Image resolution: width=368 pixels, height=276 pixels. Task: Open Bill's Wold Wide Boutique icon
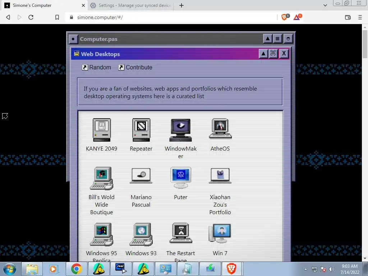102,178
